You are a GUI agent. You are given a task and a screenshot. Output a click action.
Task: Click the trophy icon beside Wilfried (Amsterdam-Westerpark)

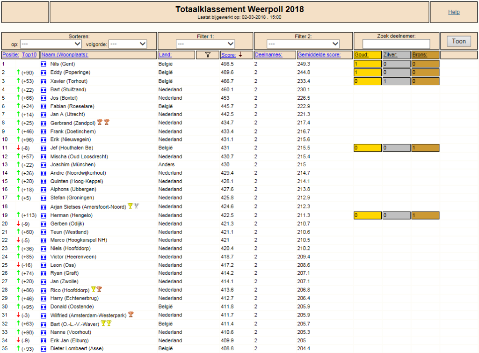pyautogui.click(x=131, y=314)
